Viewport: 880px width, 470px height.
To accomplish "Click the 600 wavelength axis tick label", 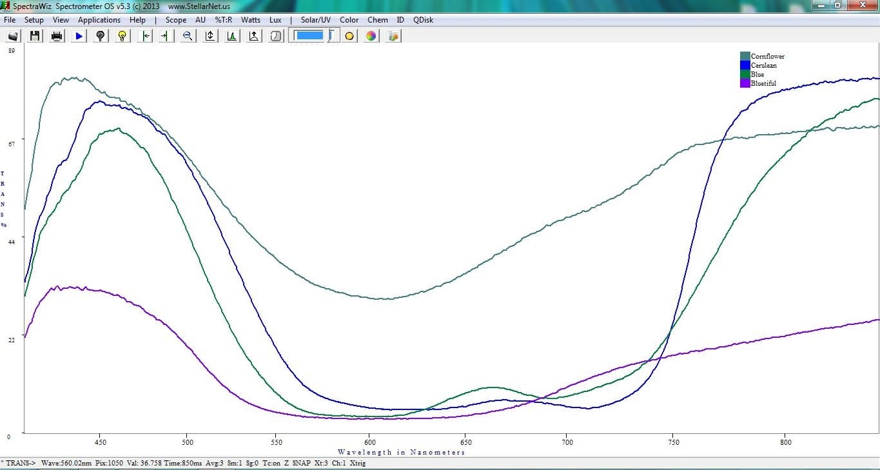I will tap(369, 442).
